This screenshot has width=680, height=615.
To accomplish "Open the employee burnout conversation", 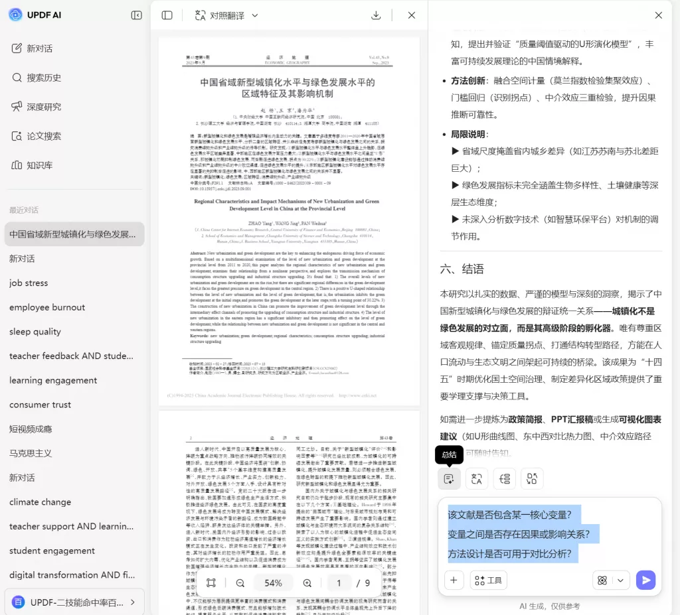I will [47, 307].
